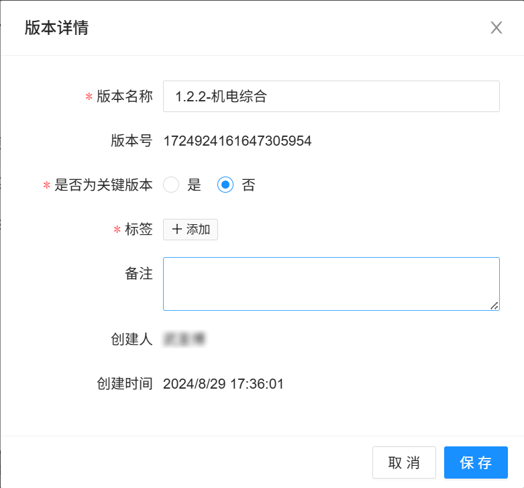This screenshot has height=488, width=524.
Task: Close the 版本详情 dialog using X icon
Action: pos(496,28)
